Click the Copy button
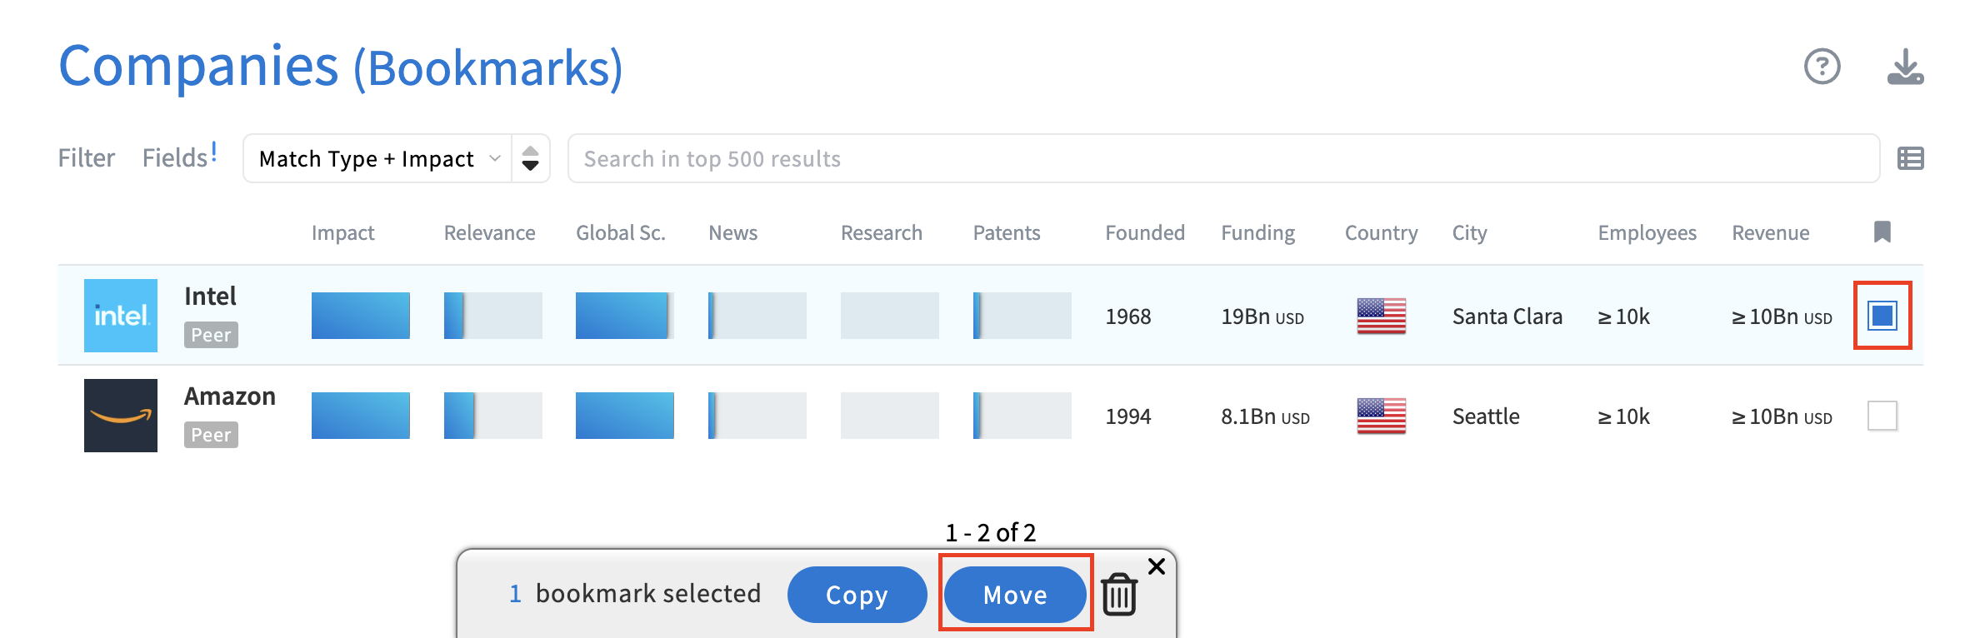 pyautogui.click(x=857, y=595)
